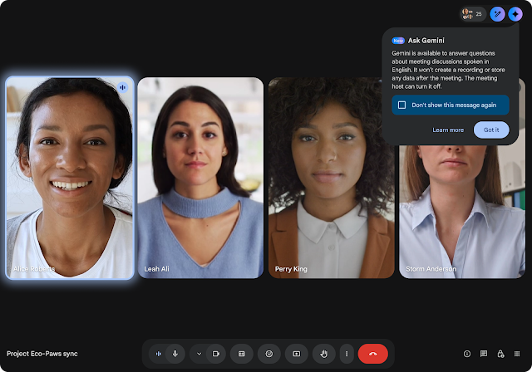Image resolution: width=532 pixels, height=372 pixels.
Task: Check "Don't show this message again"
Action: click(402, 105)
